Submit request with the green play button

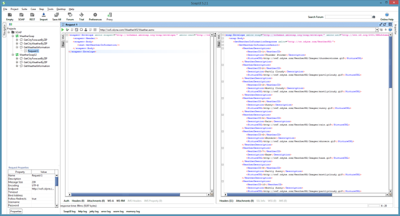coord(63,30)
